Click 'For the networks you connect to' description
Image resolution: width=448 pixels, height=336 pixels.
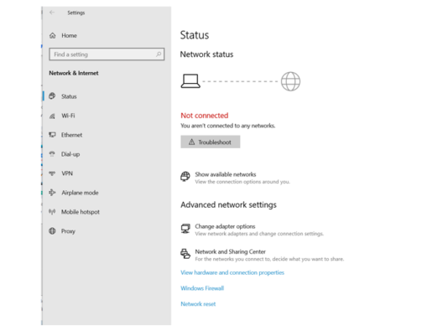tap(269, 259)
